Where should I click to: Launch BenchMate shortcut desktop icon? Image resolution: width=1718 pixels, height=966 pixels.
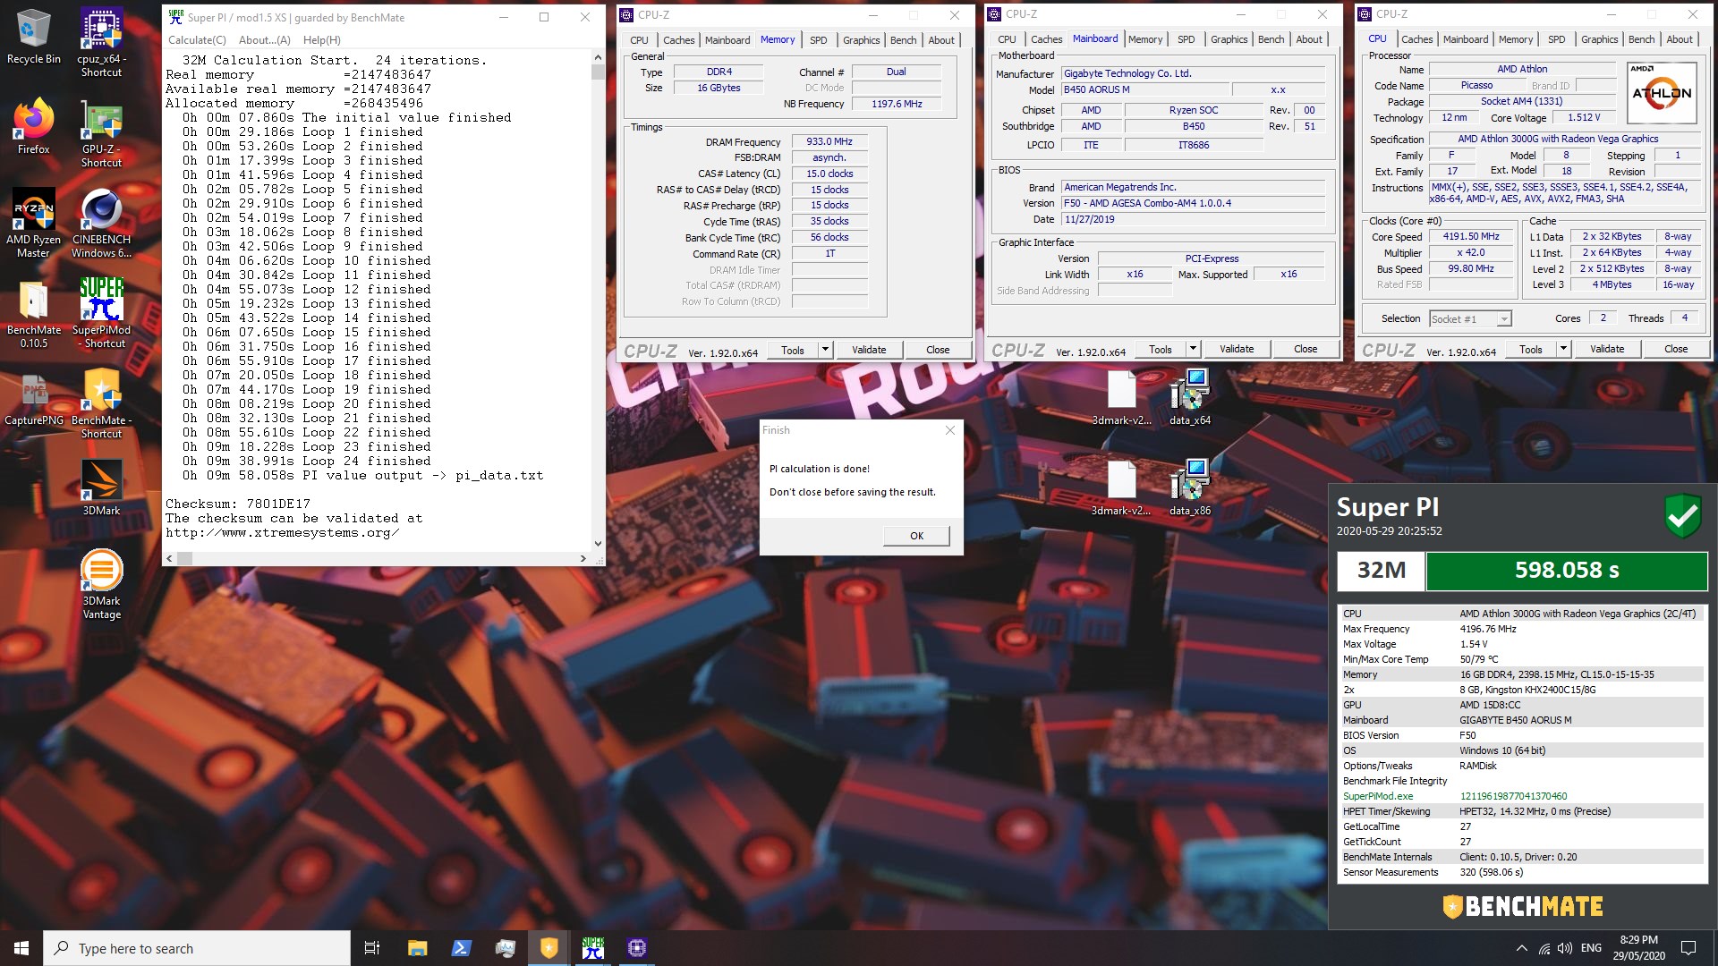pos(101,403)
